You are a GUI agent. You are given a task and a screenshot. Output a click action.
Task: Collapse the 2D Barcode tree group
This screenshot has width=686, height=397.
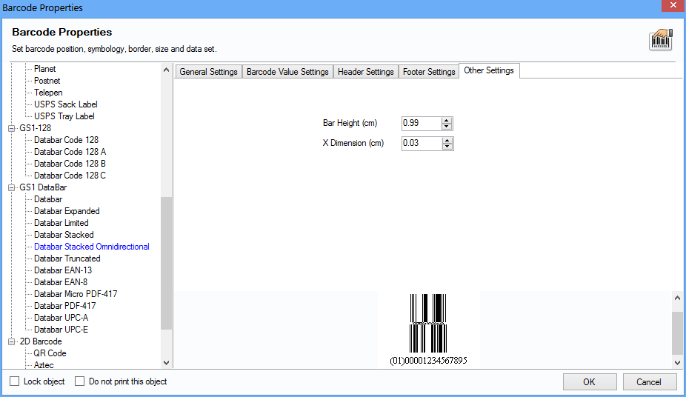[11, 341]
